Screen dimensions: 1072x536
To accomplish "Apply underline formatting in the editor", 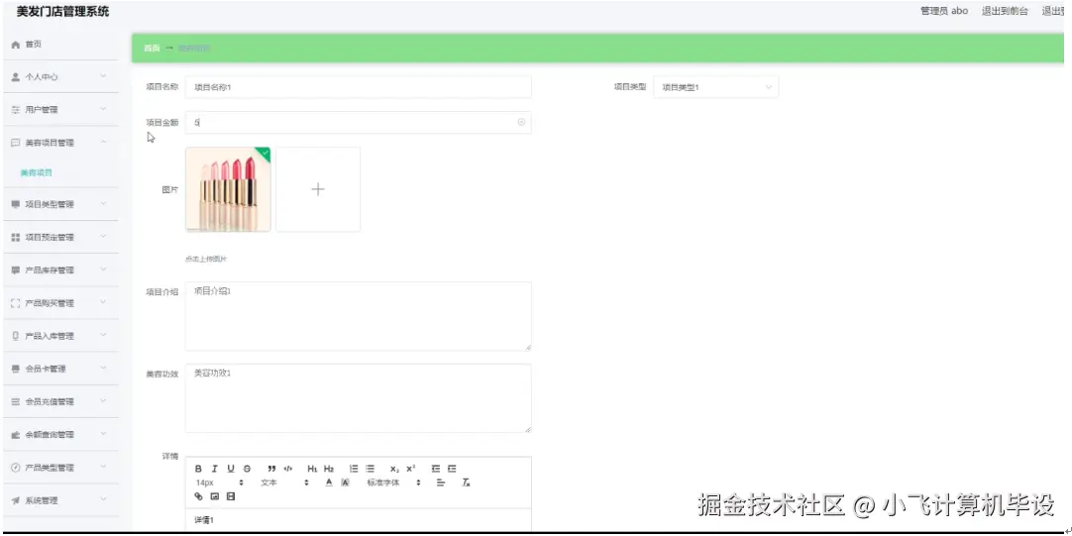I will (231, 469).
